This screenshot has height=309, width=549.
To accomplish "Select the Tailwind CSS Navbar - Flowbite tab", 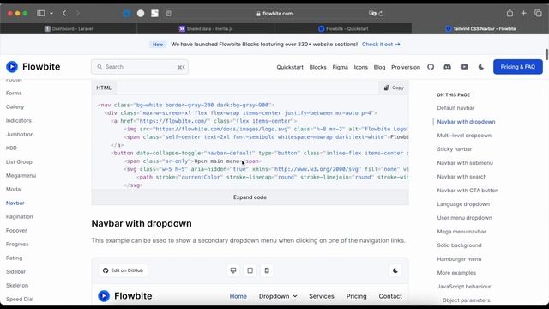I will (480, 28).
